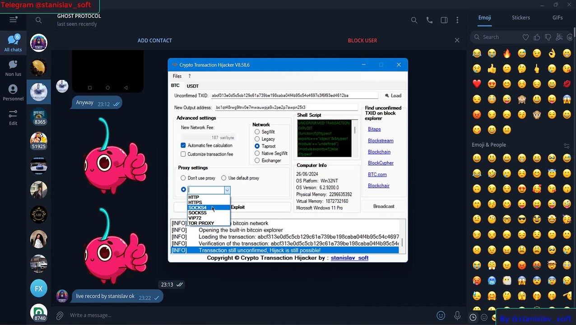Dismiss the add contact bar

click(x=457, y=40)
